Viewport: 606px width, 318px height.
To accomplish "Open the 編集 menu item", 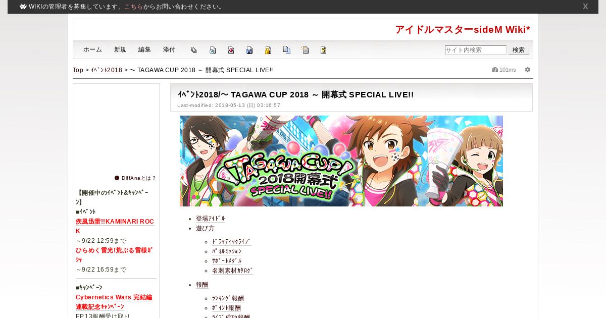I will coord(144,50).
